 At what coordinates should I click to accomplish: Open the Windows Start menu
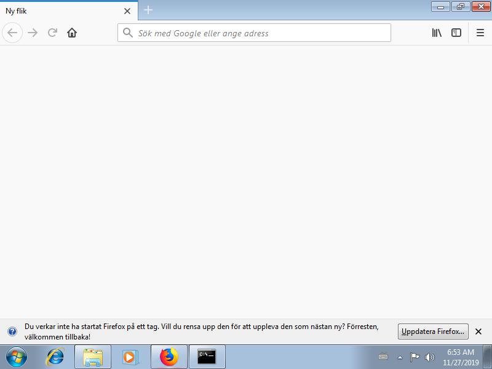pos(16,357)
